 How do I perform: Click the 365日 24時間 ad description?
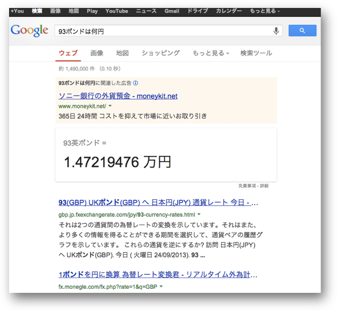point(133,116)
